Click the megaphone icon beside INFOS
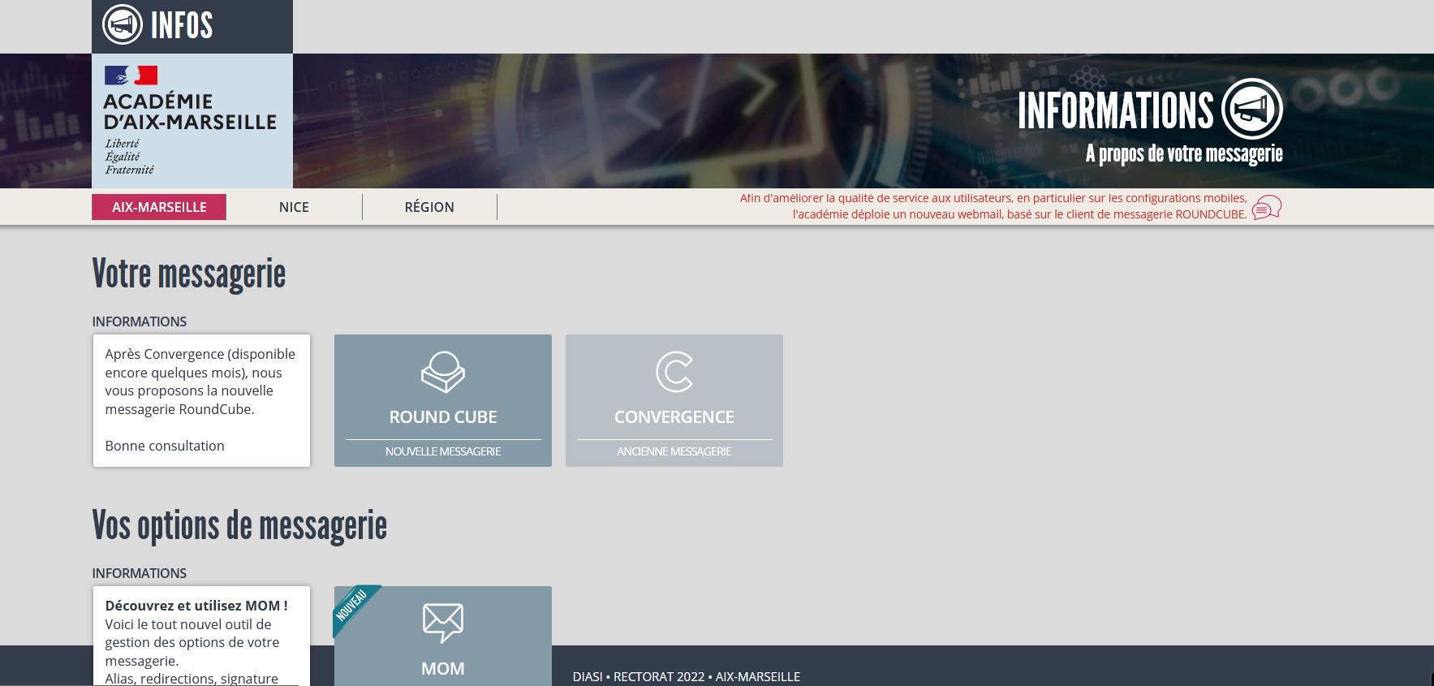 pyautogui.click(x=123, y=24)
